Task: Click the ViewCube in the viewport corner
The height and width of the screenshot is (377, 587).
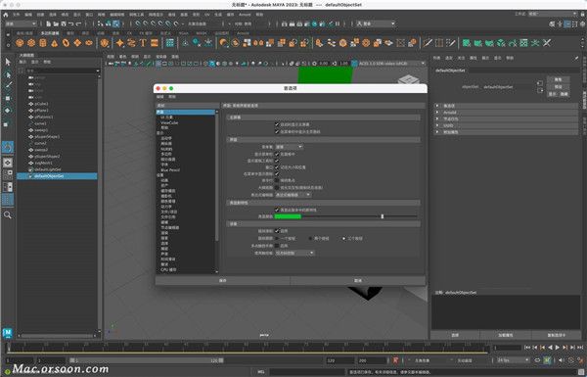Action: click(409, 79)
